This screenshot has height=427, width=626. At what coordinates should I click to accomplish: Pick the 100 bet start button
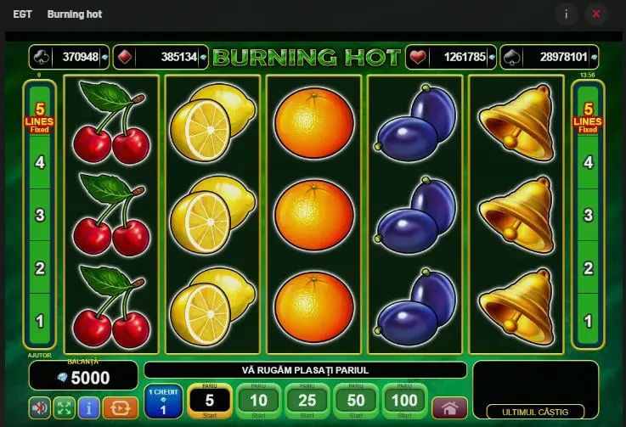404,401
